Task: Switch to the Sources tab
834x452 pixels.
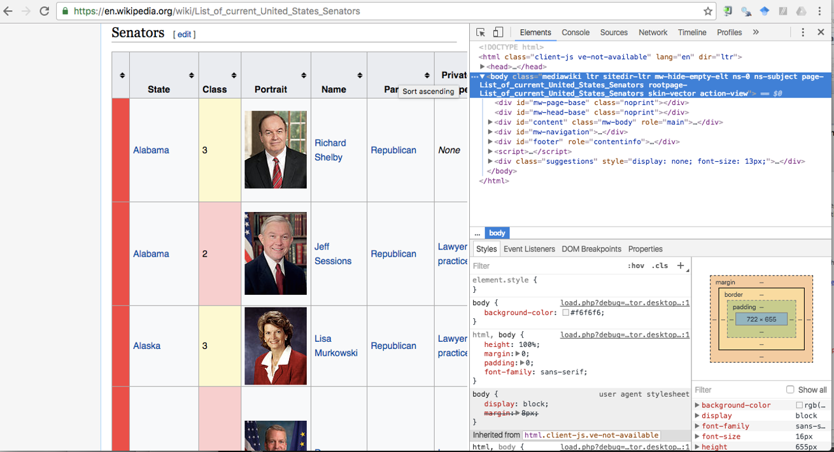Action: click(614, 32)
